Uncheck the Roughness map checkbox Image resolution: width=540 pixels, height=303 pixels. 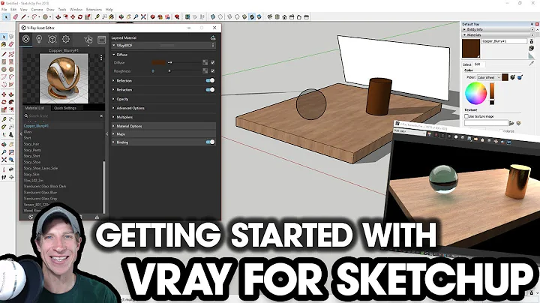point(213,71)
